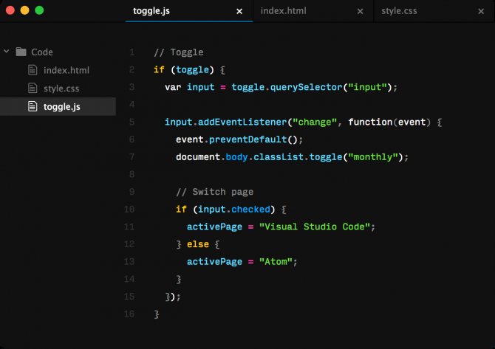495x349 pixels.
Task: Click the yellow minimize window button
Action: [x=24, y=10]
